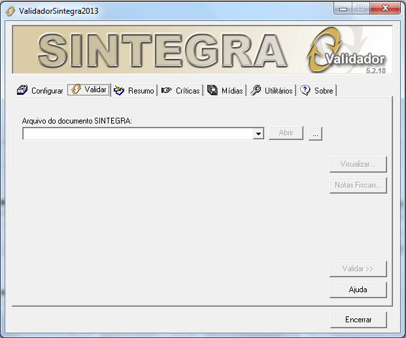Click the pointing hand icon for Críticas
Image resolution: width=406 pixels, height=338 pixels.
(x=167, y=91)
